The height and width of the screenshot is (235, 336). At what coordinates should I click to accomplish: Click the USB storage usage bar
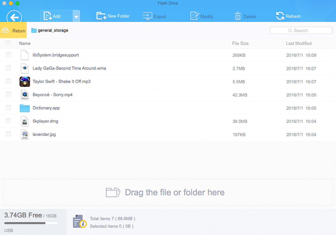pyautogui.click(x=31, y=223)
